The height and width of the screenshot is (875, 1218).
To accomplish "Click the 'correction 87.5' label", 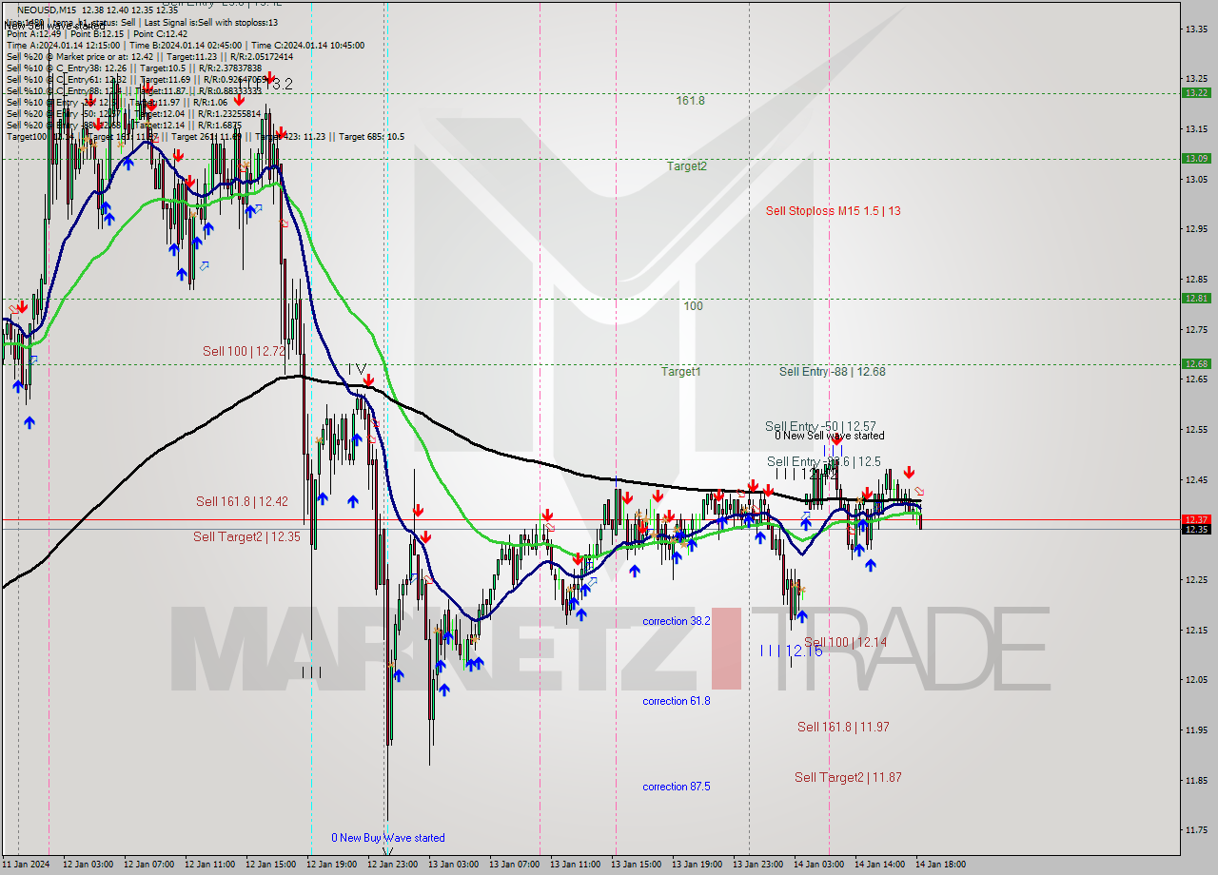I will 676,787.
